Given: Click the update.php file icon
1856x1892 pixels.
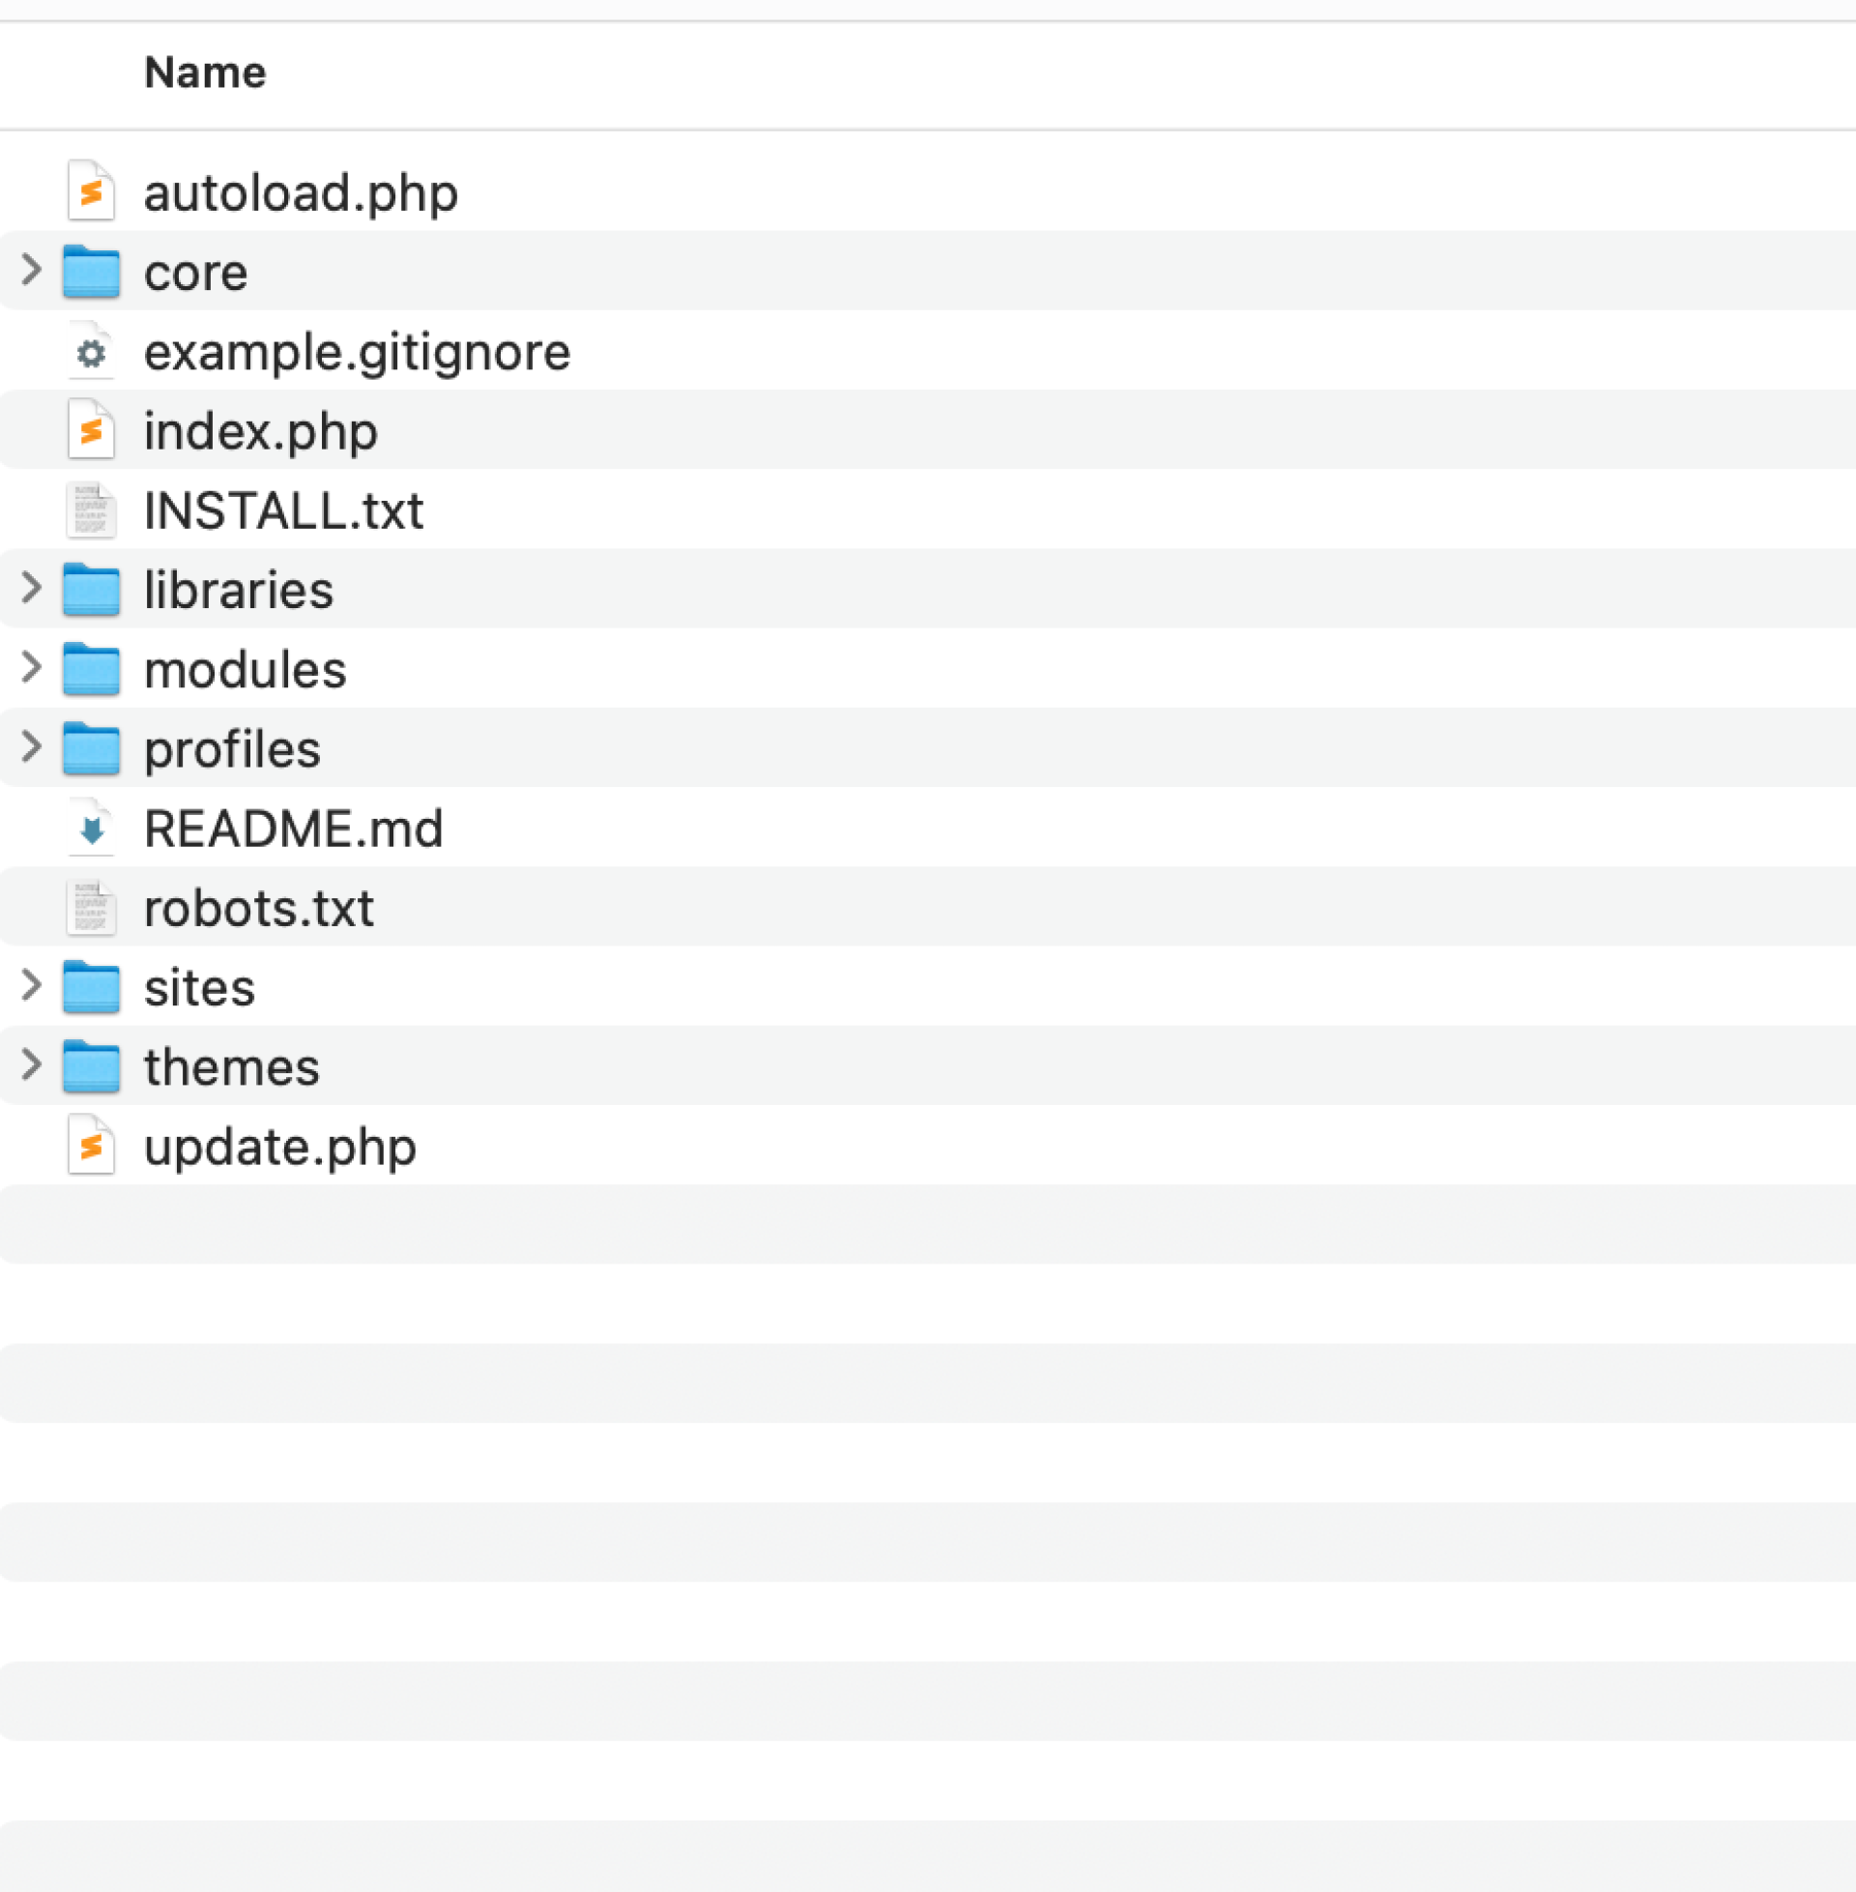Looking at the screenshot, I should point(91,1147).
